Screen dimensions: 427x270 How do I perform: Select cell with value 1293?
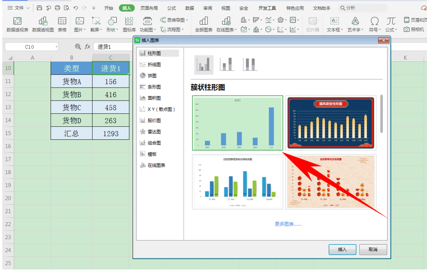point(111,134)
